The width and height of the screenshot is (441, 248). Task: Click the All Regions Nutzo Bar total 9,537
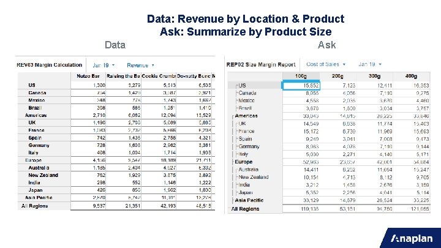click(88, 206)
